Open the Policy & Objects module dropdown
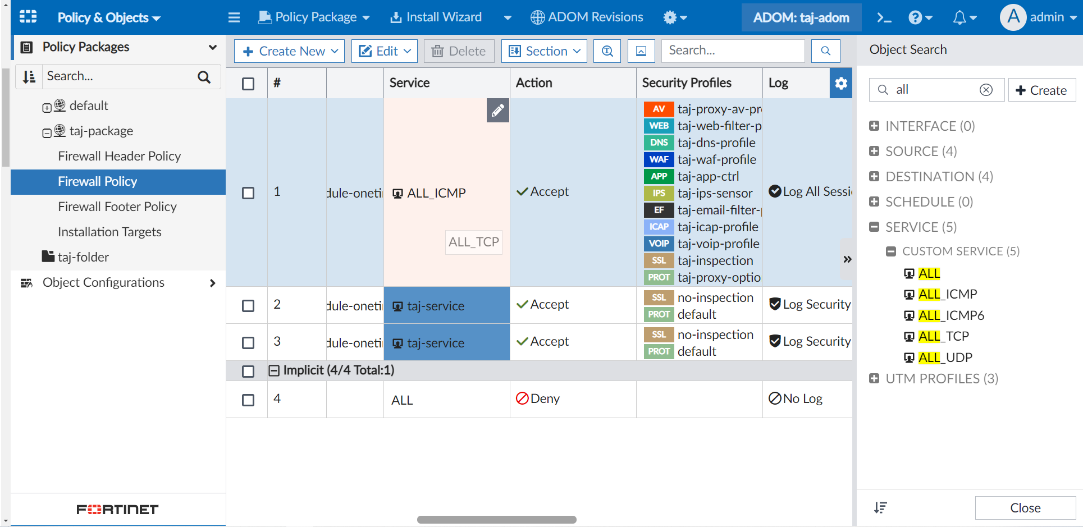The width and height of the screenshot is (1083, 527). click(109, 17)
